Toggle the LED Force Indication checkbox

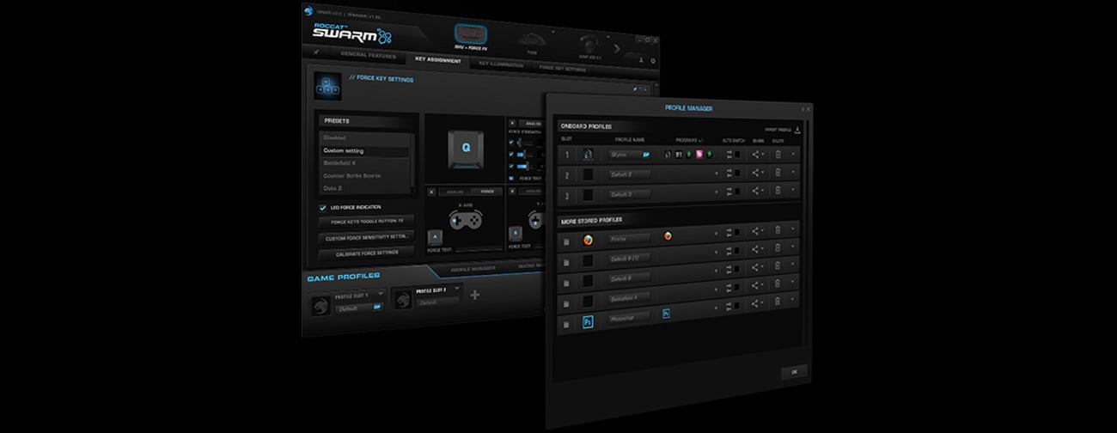tap(322, 207)
